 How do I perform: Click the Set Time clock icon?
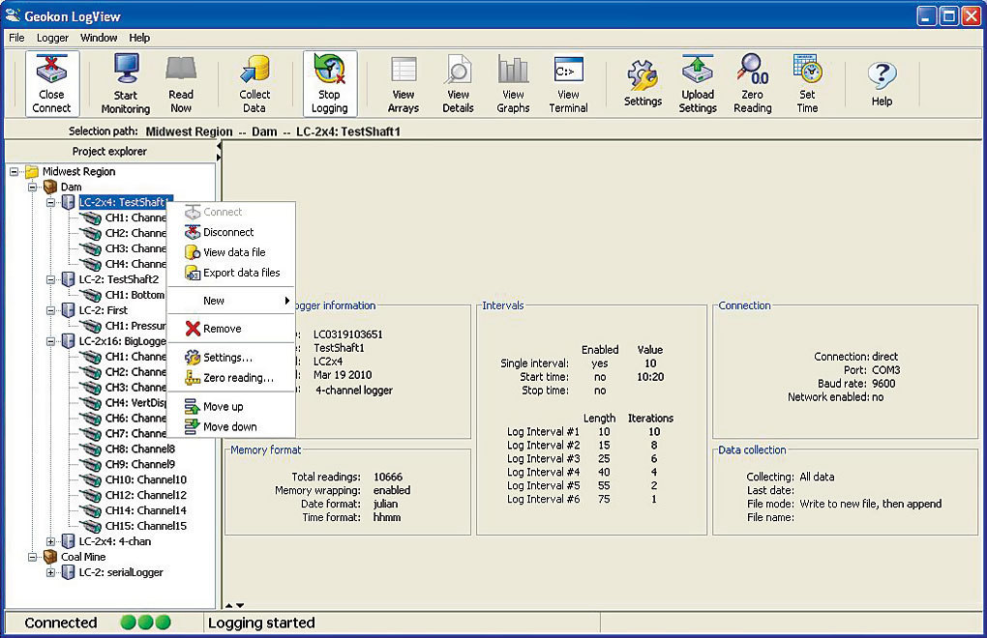[x=807, y=83]
